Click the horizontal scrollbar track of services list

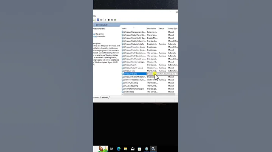[149, 94]
